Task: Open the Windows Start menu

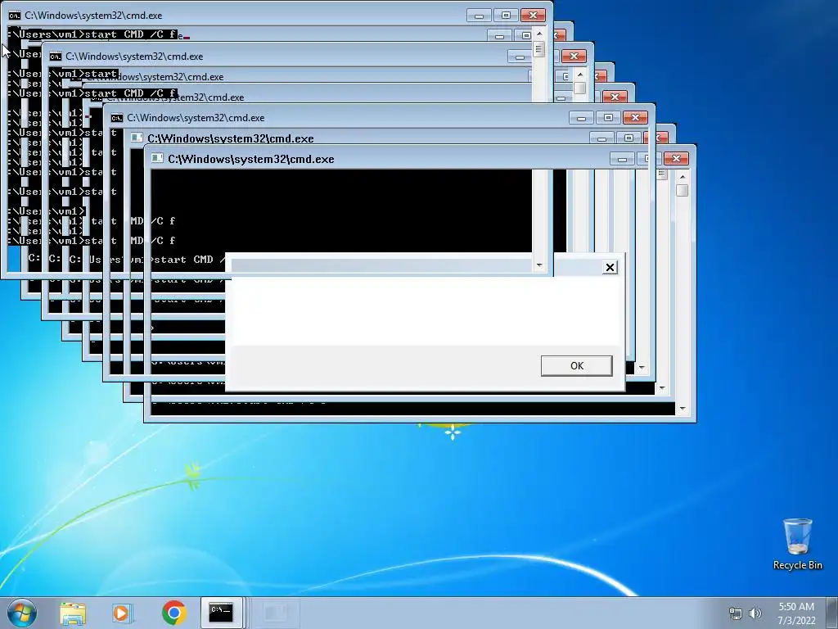Action: (x=22, y=613)
